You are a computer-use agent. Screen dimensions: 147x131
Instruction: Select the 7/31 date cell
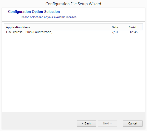(x=115, y=32)
